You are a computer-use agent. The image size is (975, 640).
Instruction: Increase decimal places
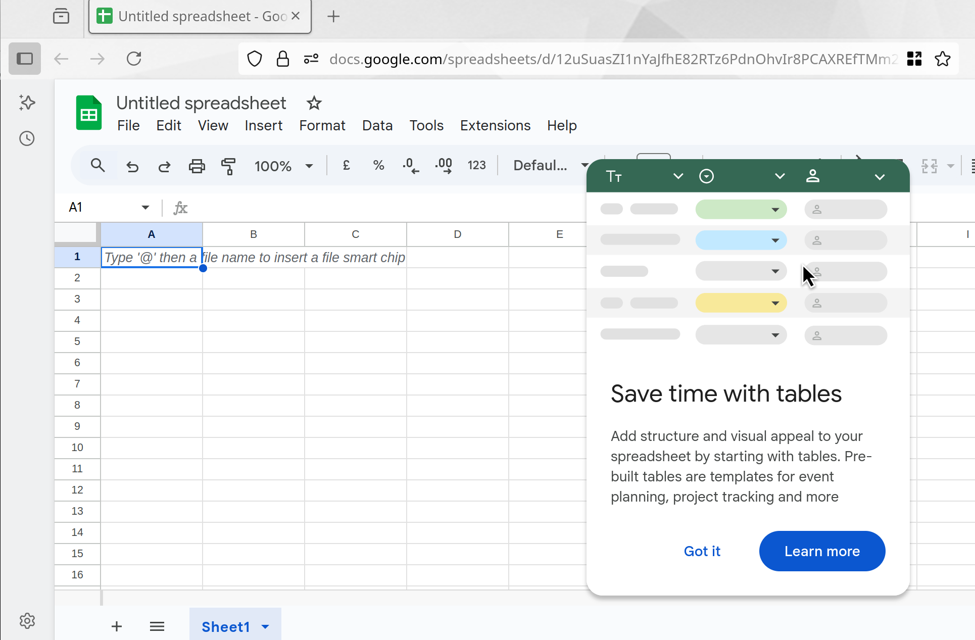[x=444, y=165]
